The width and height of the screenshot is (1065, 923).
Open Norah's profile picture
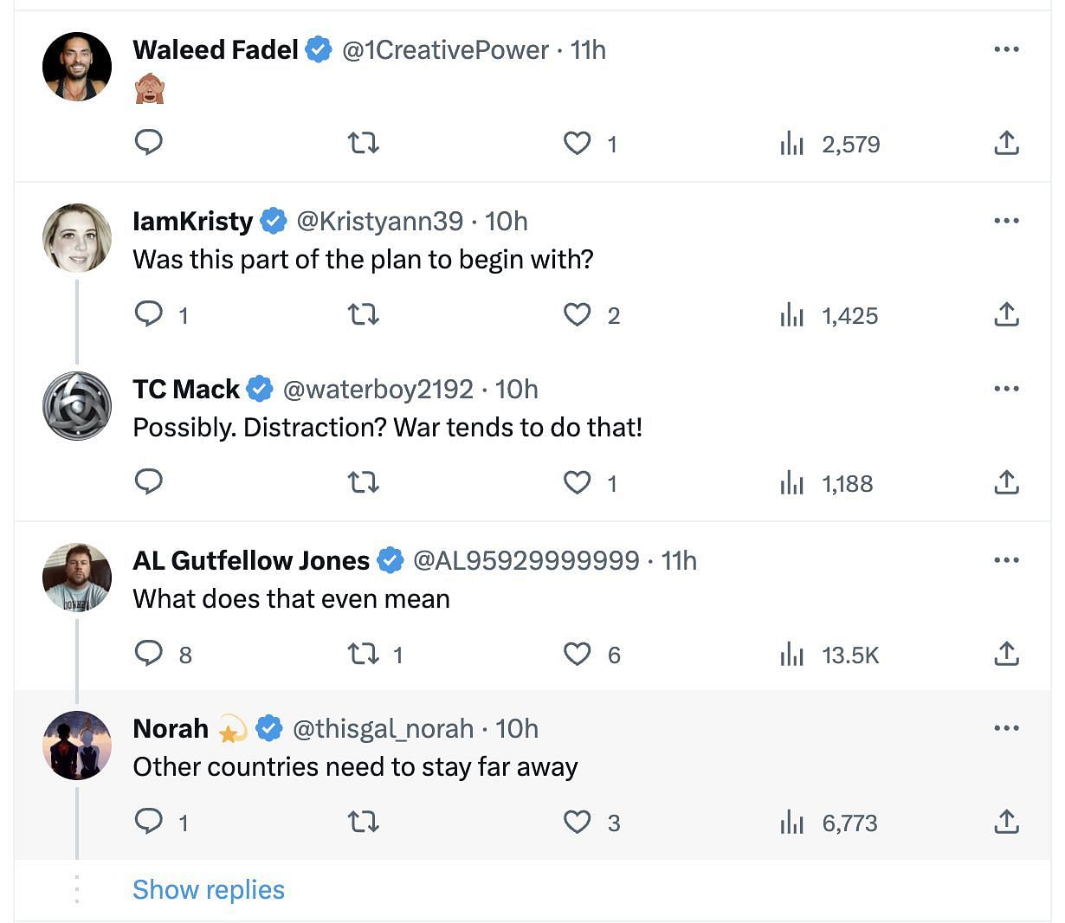tap(77, 745)
